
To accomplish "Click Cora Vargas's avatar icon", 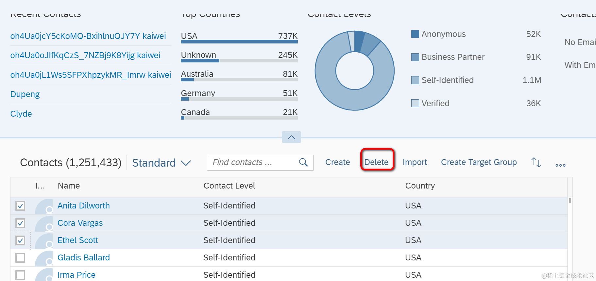I will (44, 223).
